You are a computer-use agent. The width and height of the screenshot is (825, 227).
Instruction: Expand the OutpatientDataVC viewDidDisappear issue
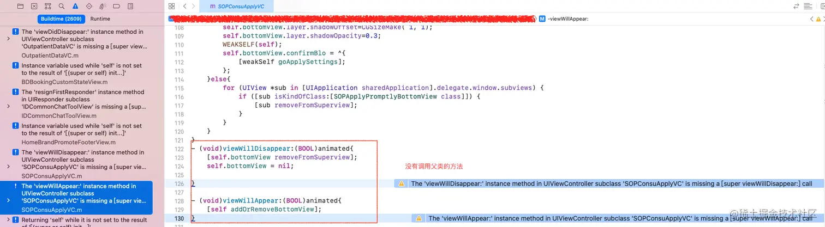[x=8, y=39]
